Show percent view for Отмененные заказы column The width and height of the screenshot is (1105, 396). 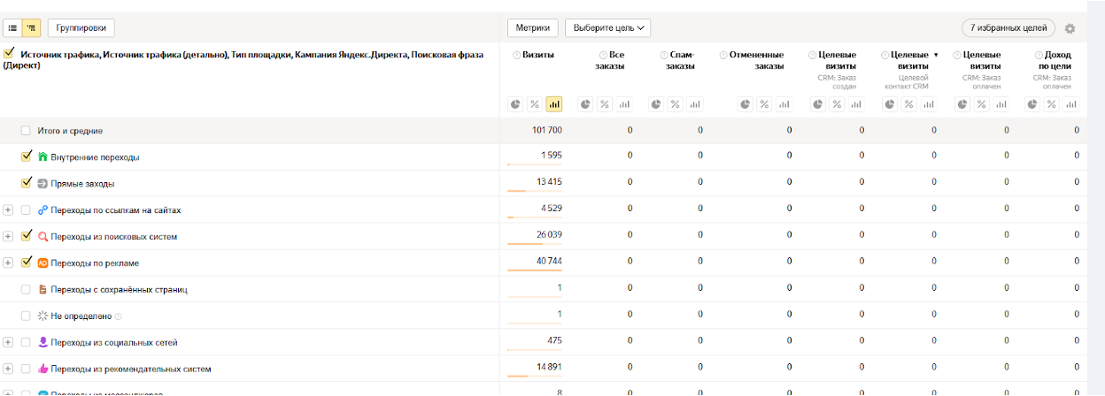(765, 104)
